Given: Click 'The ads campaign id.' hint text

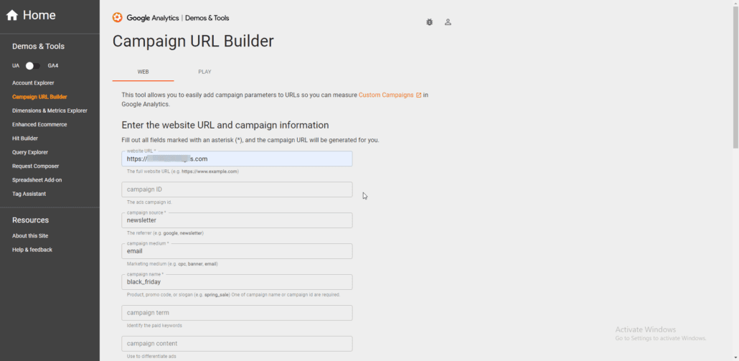Looking at the screenshot, I should point(149,202).
